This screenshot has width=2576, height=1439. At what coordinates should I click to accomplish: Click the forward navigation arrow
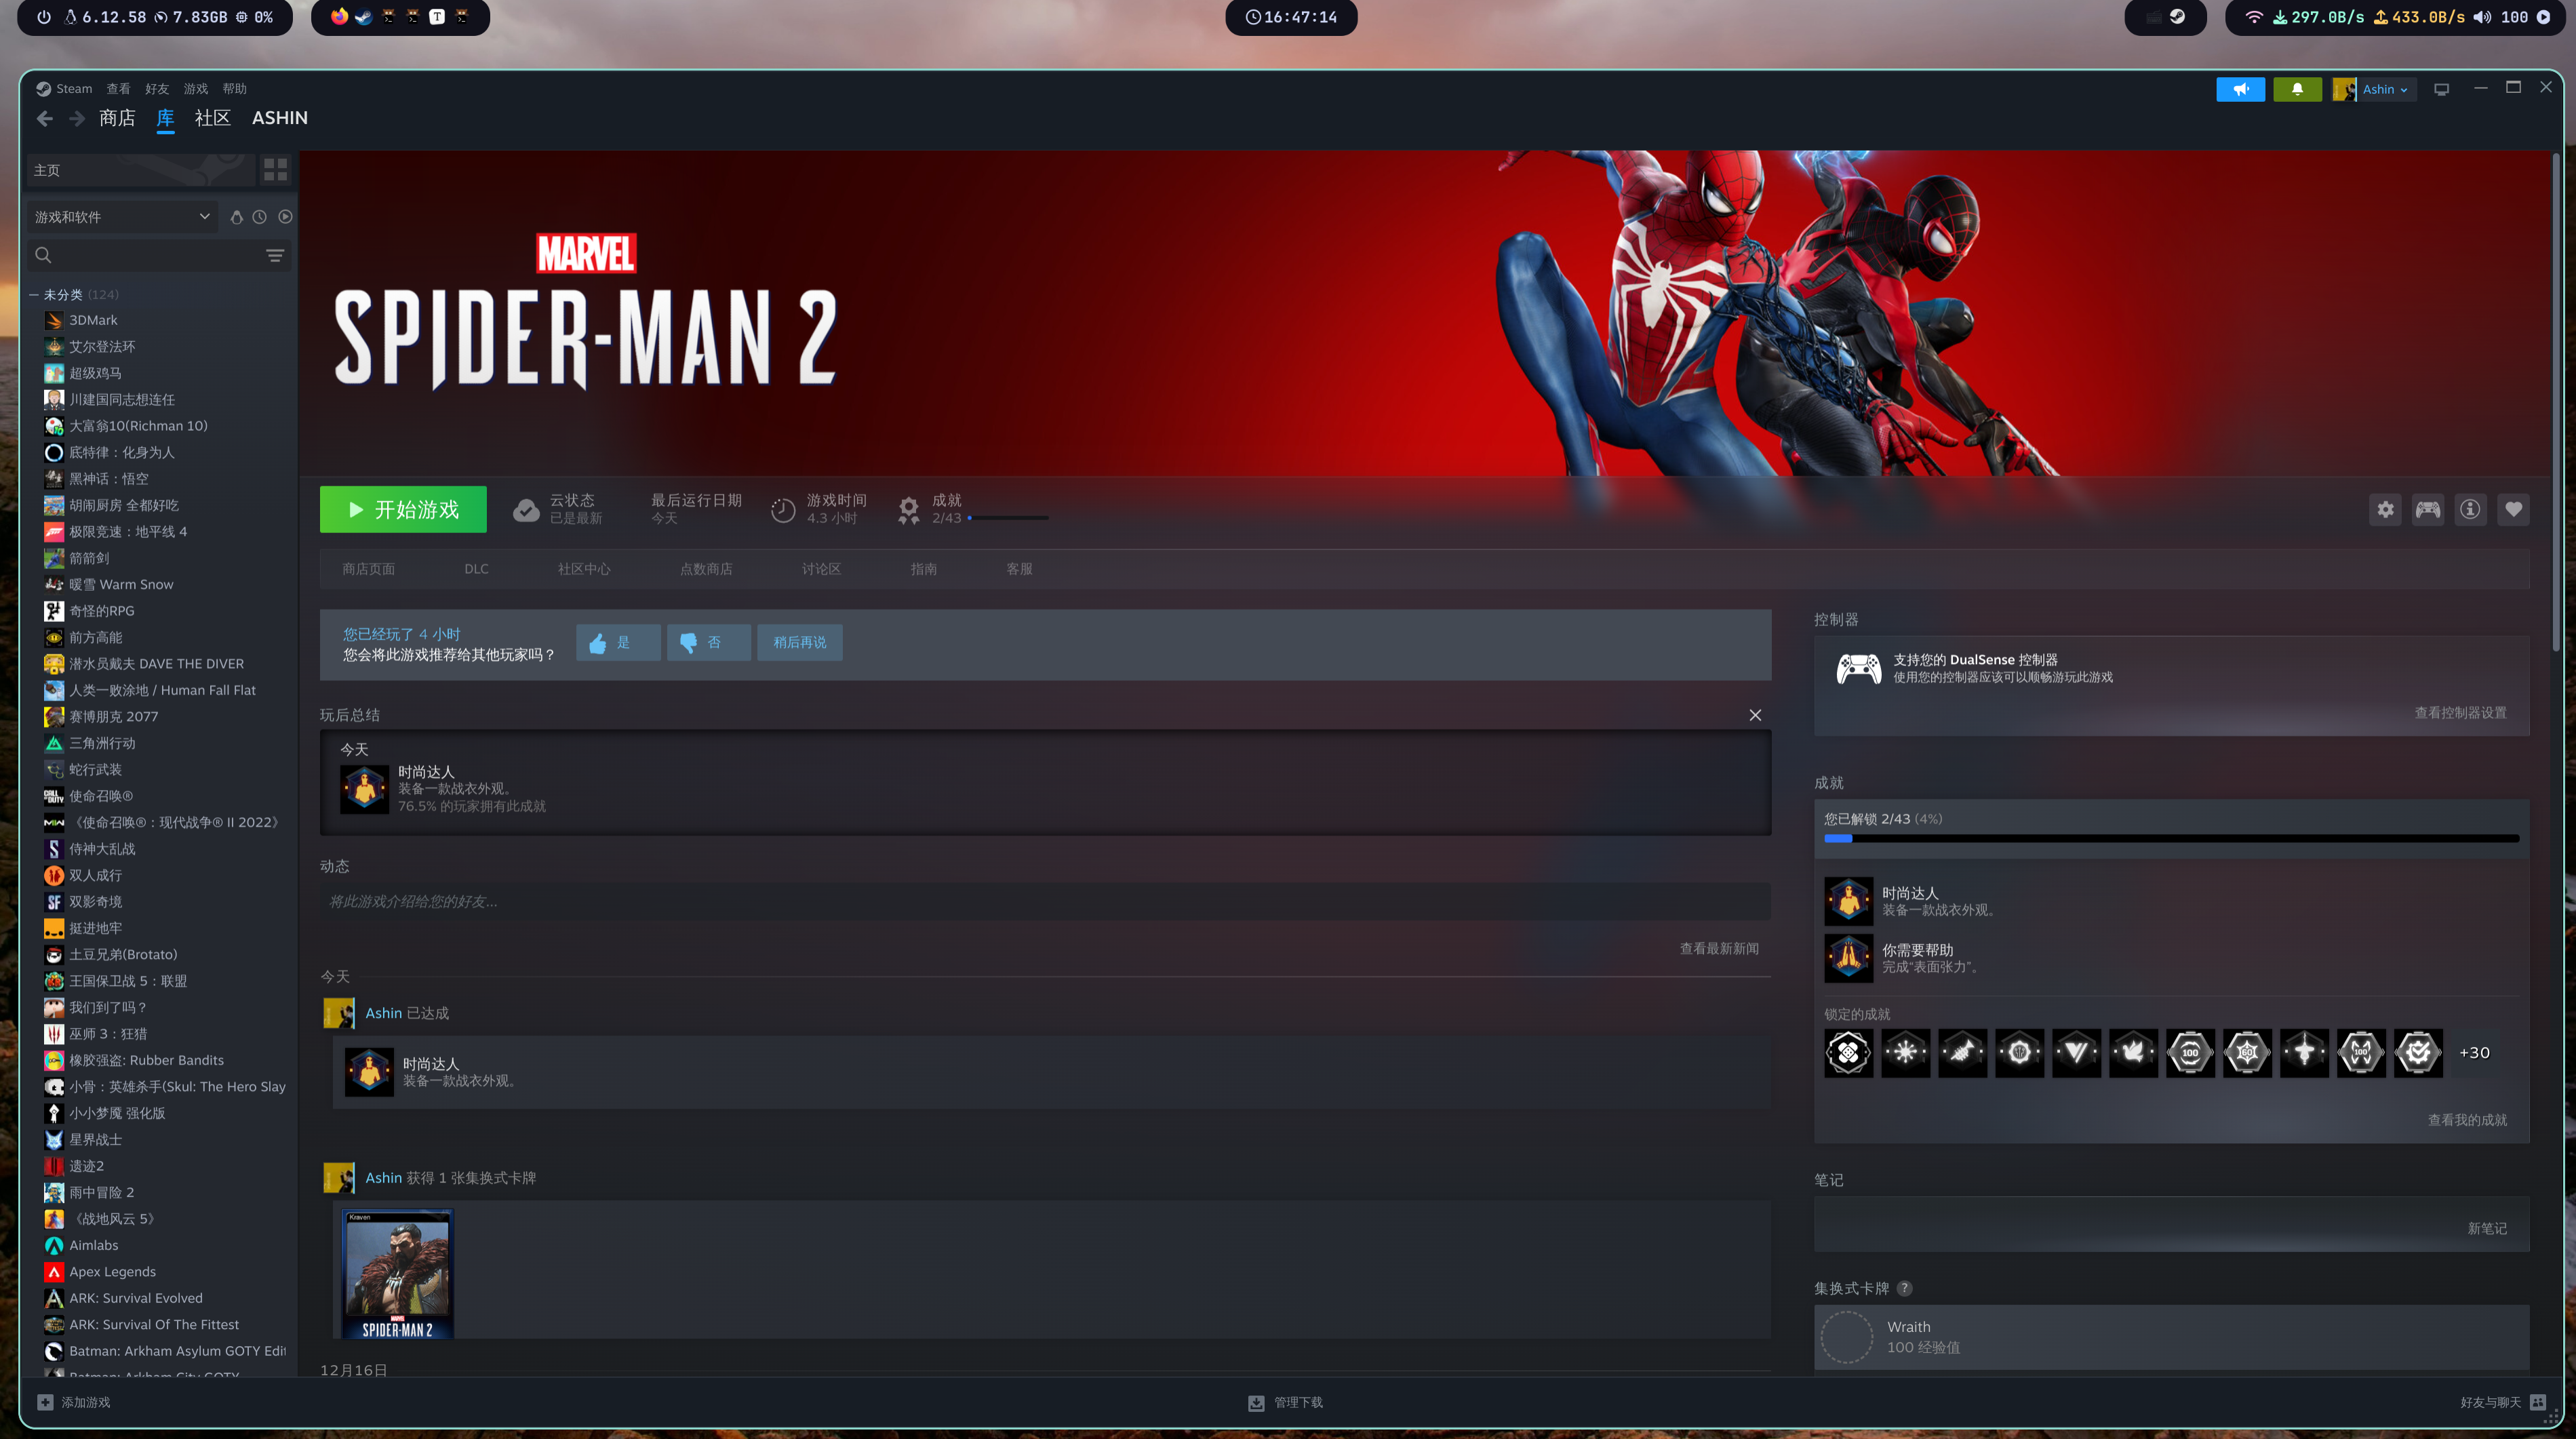pos(77,118)
